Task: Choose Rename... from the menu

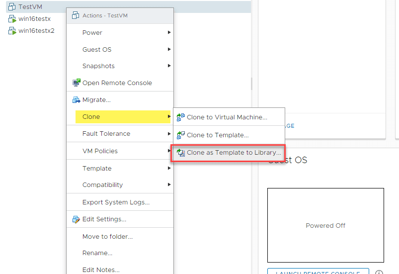Action: pos(120,253)
